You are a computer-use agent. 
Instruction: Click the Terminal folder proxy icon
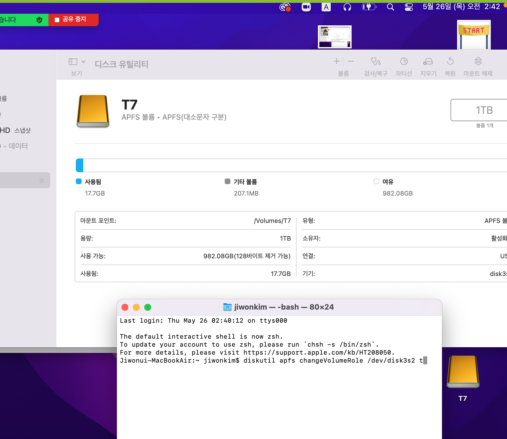point(227,307)
